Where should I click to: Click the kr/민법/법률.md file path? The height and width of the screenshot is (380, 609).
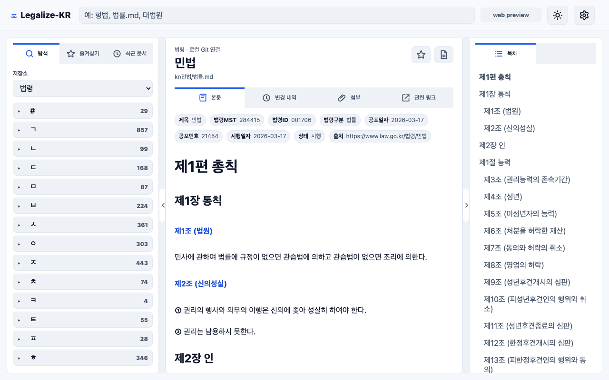coord(194,76)
